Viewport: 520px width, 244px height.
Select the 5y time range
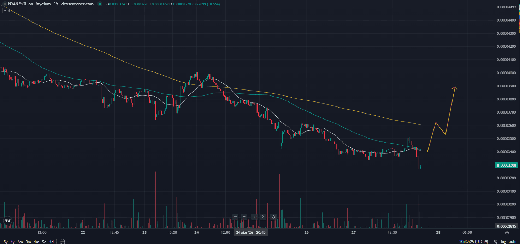coord(5,242)
